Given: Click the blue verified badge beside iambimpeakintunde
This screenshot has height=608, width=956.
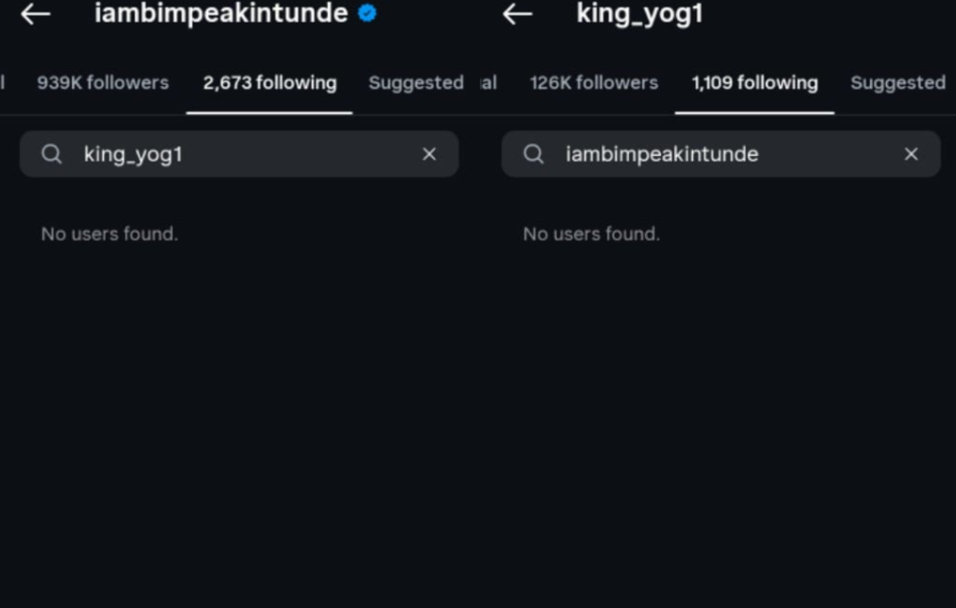Looking at the screenshot, I should coord(367,14).
